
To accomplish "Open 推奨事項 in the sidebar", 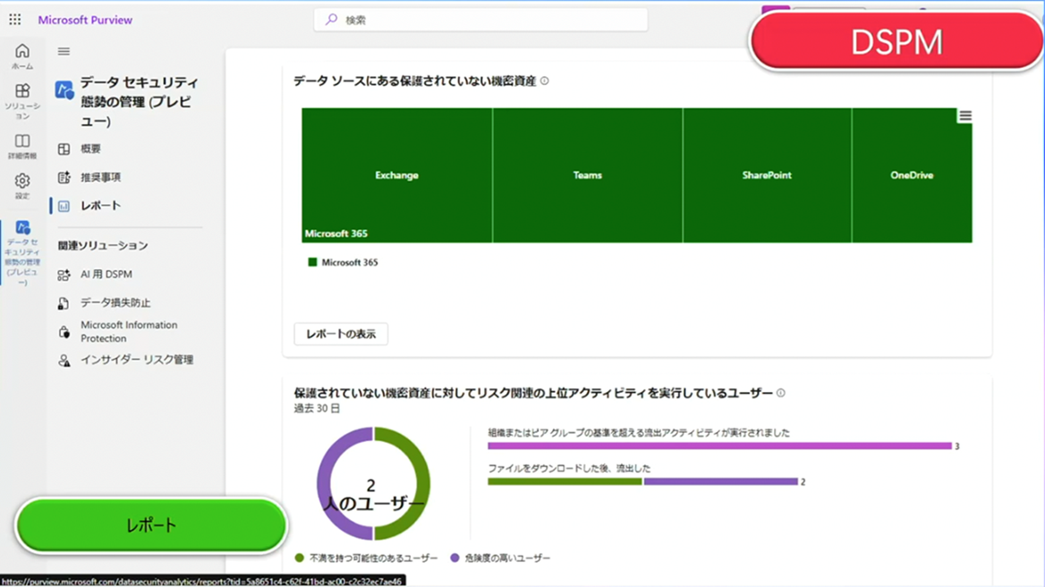I will coord(100,177).
